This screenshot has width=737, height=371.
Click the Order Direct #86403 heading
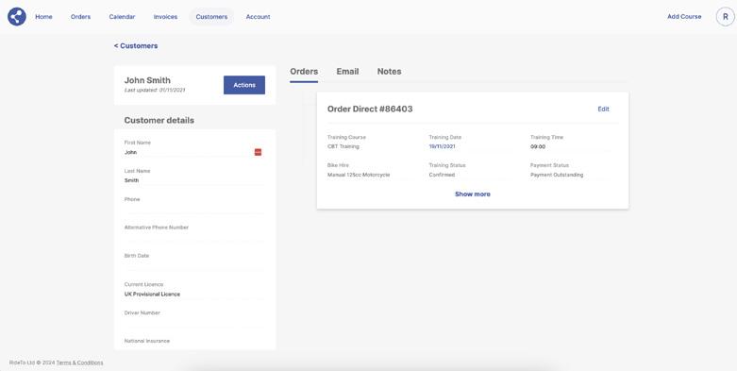(x=370, y=110)
